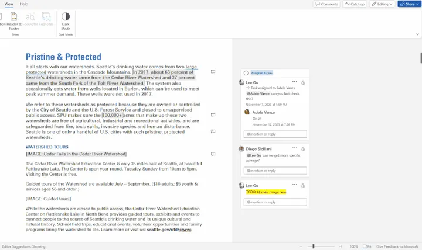Like Lee Gu's task comment

303,83
